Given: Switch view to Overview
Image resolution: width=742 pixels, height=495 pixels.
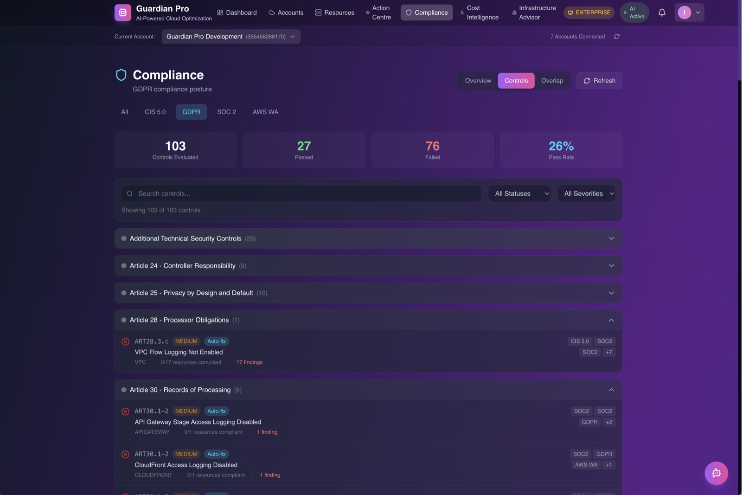Looking at the screenshot, I should click(478, 81).
